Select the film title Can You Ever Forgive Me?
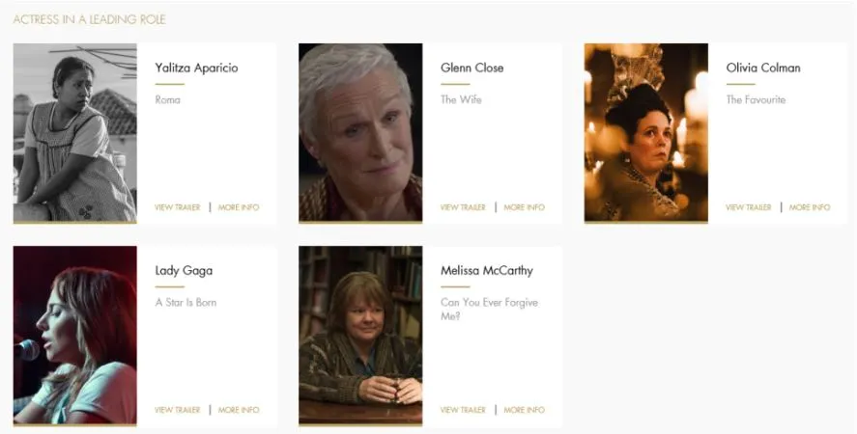Screen dimensions: 857x434 click(489, 309)
